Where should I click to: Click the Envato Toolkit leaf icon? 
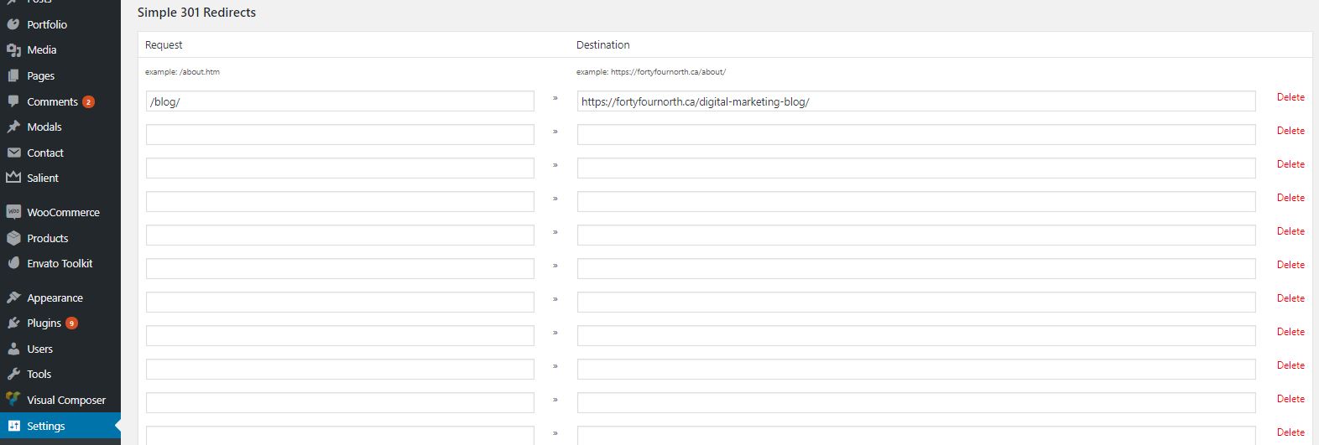13,263
